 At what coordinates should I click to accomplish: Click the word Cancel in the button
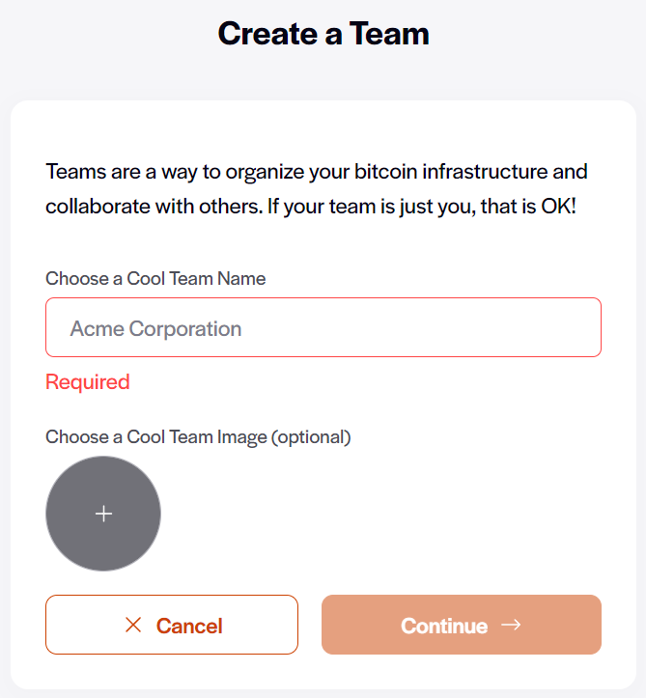[189, 627]
